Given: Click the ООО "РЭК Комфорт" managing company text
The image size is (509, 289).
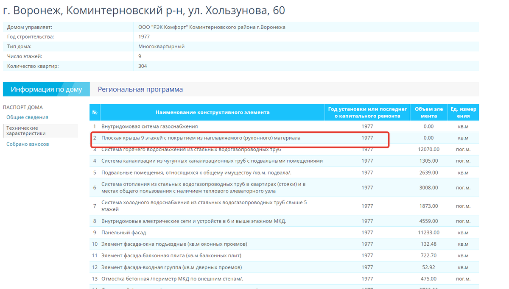Looking at the screenshot, I should point(212,27).
